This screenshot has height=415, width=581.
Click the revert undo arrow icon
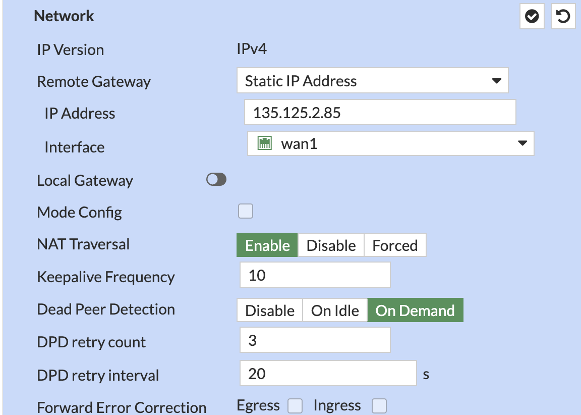click(563, 17)
